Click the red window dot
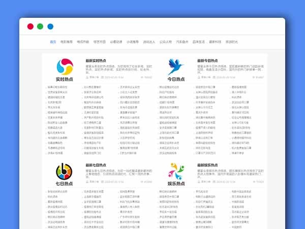Image resolution: width=305 pixels, height=229 pixels. click(x=30, y=26)
